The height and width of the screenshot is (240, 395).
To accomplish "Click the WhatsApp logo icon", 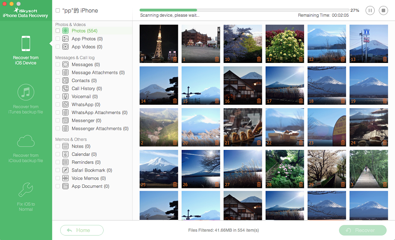I will (65, 104).
